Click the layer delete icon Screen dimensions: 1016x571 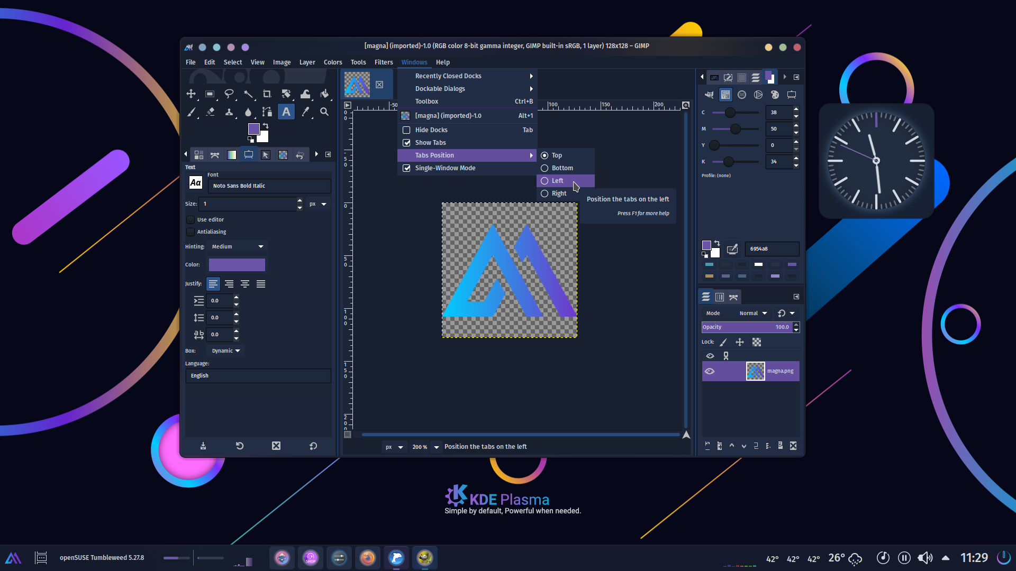click(x=793, y=446)
